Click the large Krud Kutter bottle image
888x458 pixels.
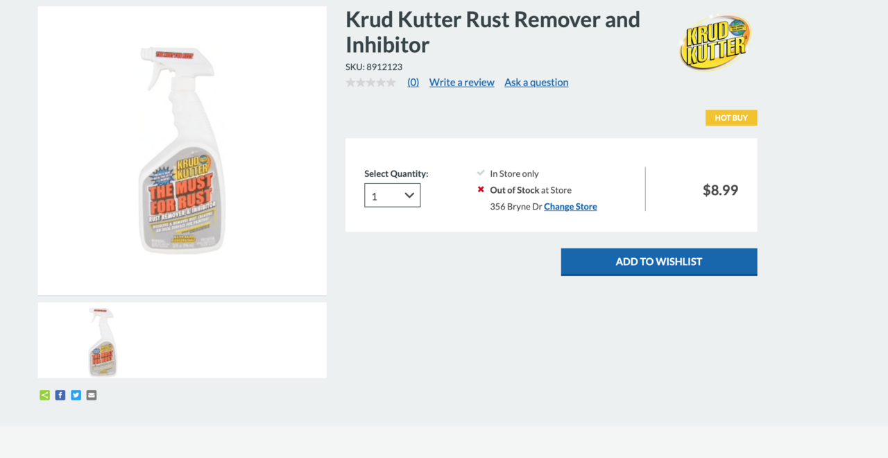point(182,151)
